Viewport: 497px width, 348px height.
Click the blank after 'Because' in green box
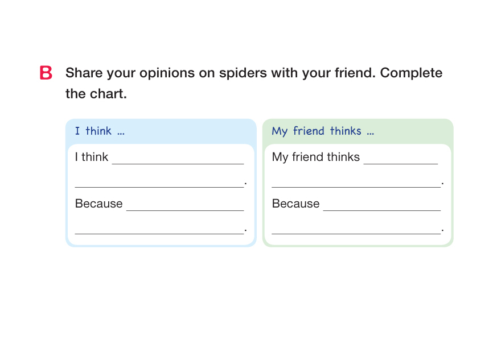coord(382,207)
